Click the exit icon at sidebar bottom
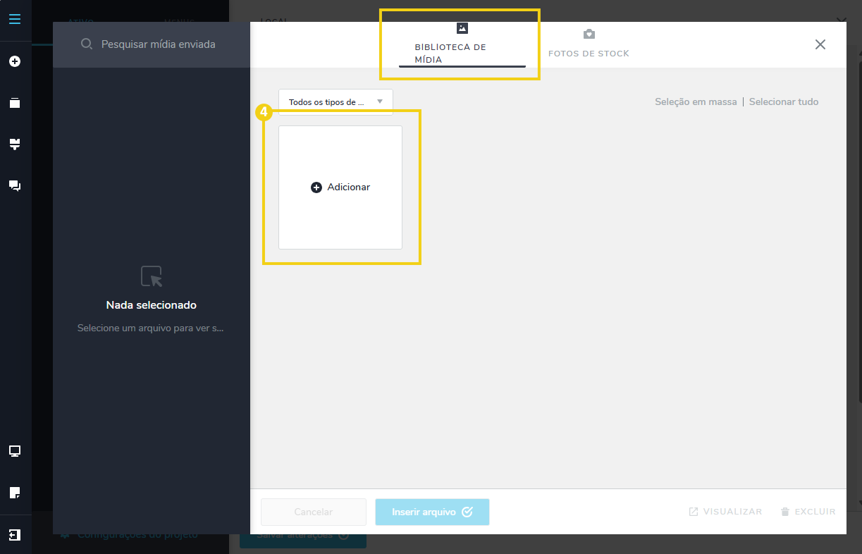 15,535
